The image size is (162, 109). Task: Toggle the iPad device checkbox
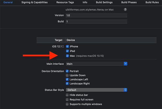tap(67, 51)
